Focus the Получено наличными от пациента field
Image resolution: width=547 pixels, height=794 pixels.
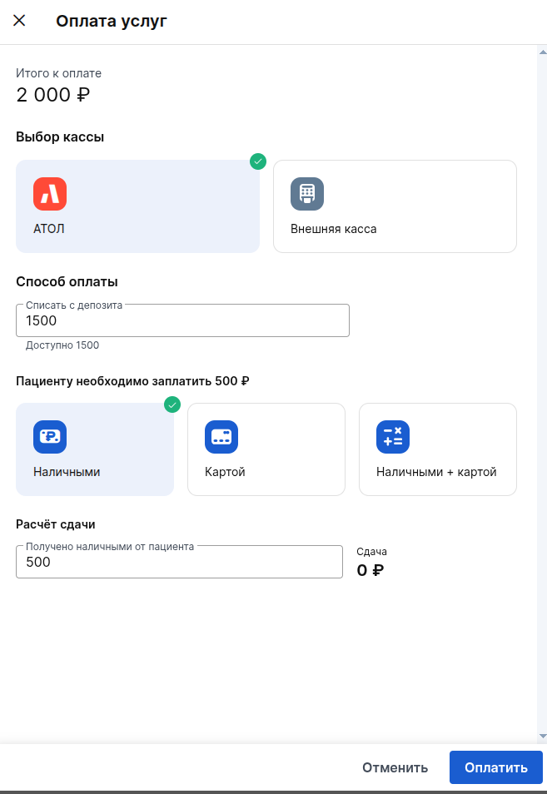(179, 562)
